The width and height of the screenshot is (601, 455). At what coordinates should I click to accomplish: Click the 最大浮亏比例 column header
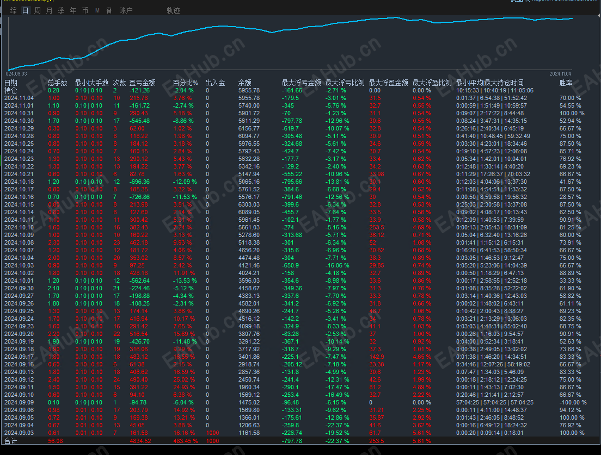coord(345,83)
